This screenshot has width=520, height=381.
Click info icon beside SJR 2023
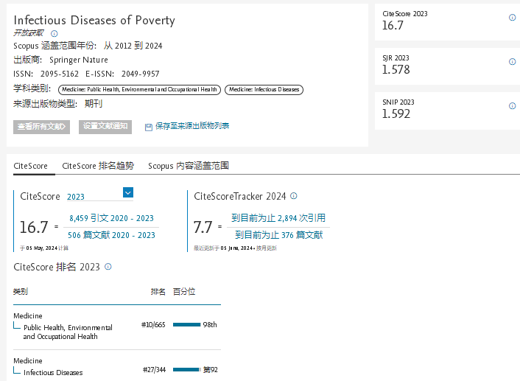[x=512, y=62]
